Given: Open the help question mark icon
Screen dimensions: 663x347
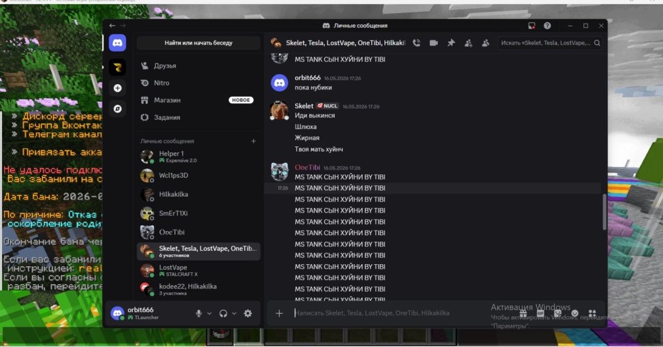Looking at the screenshot, I should (547, 26).
